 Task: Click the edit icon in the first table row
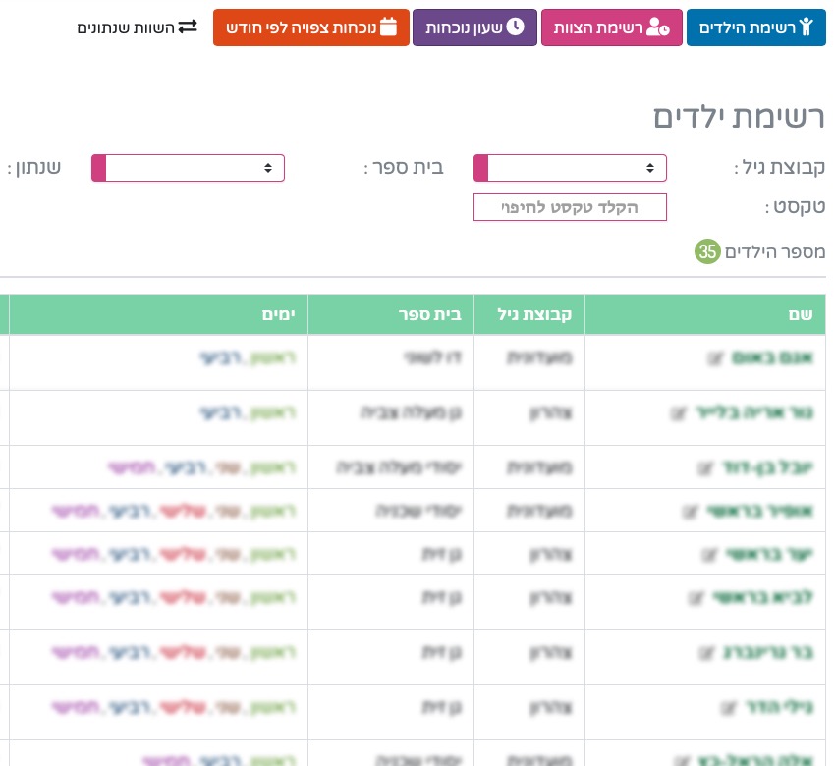[715, 359]
